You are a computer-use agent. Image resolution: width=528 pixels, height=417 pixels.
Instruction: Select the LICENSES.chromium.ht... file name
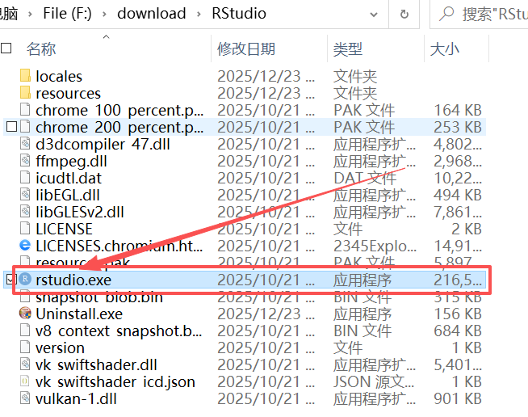point(119,246)
